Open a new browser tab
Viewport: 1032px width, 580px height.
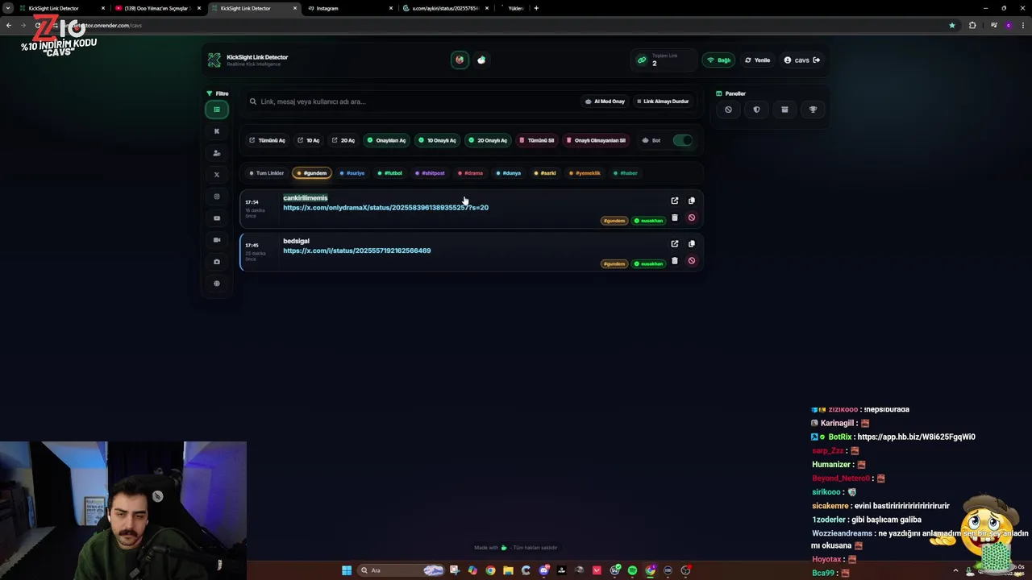point(536,8)
